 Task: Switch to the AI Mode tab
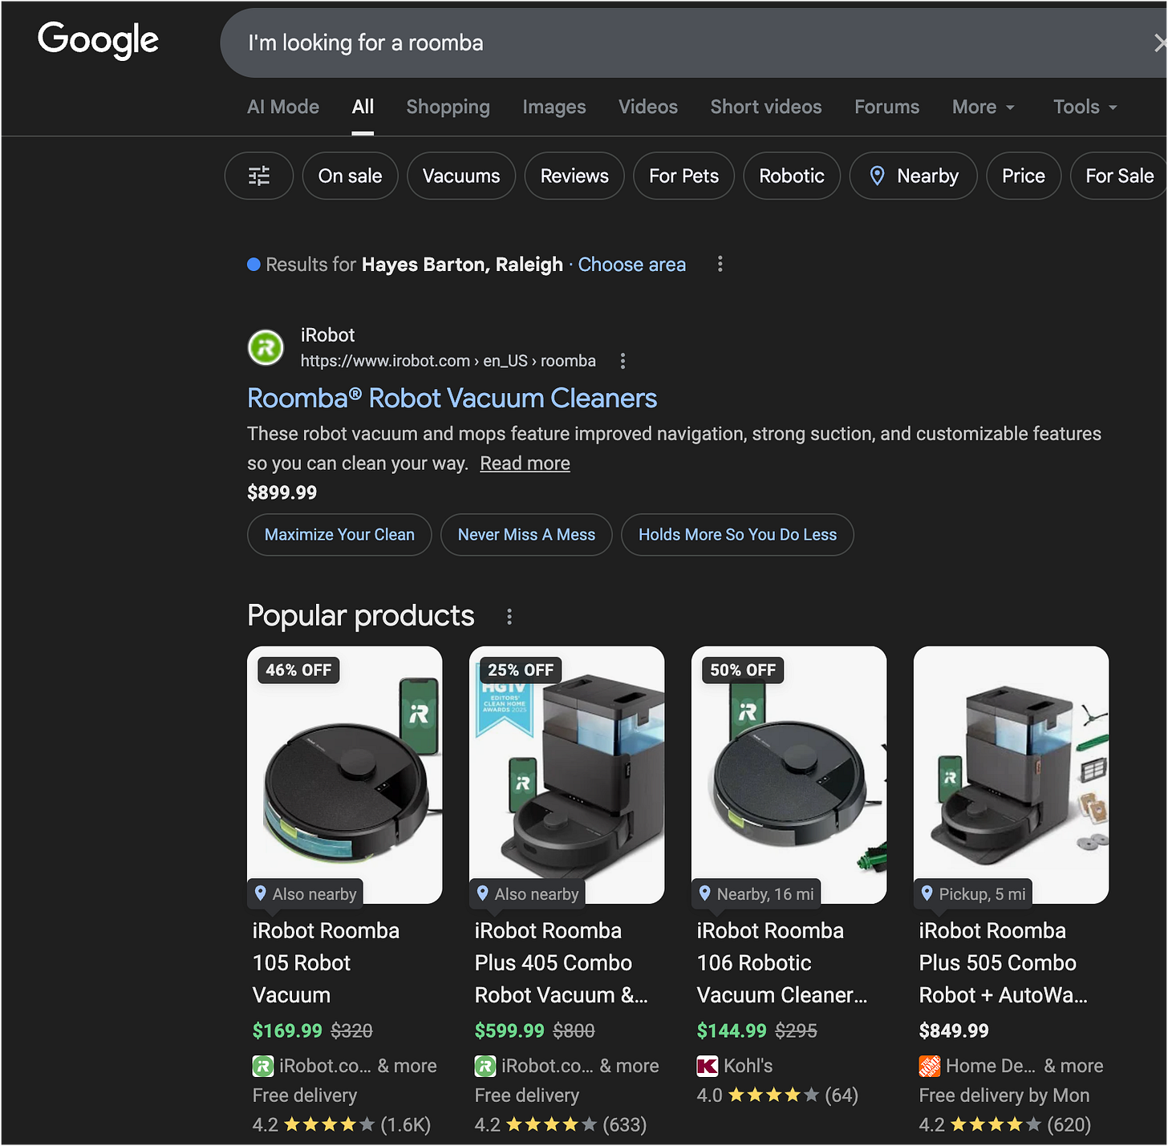283,107
